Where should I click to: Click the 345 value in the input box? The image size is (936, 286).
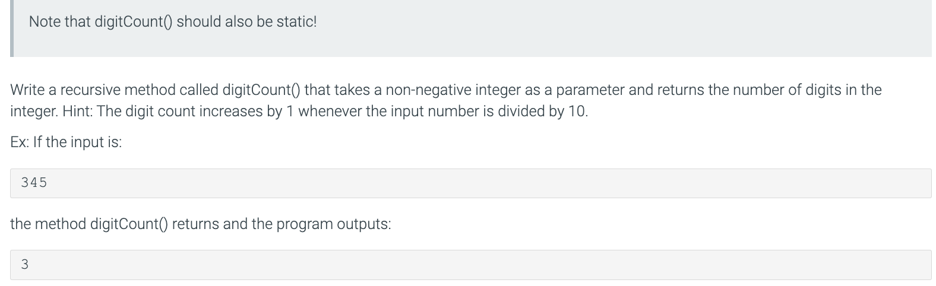(x=34, y=183)
